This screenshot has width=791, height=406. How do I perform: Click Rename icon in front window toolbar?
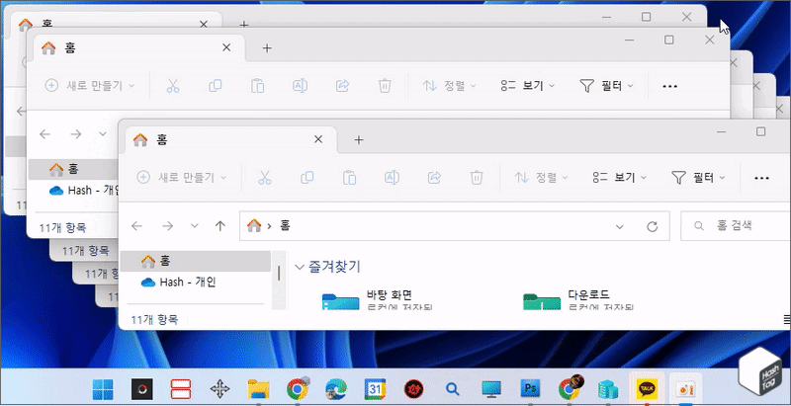[x=392, y=177]
